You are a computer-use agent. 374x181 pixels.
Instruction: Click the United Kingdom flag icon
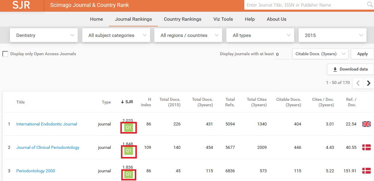[366, 124]
